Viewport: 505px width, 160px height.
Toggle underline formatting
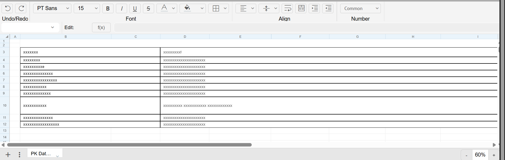[x=135, y=8]
